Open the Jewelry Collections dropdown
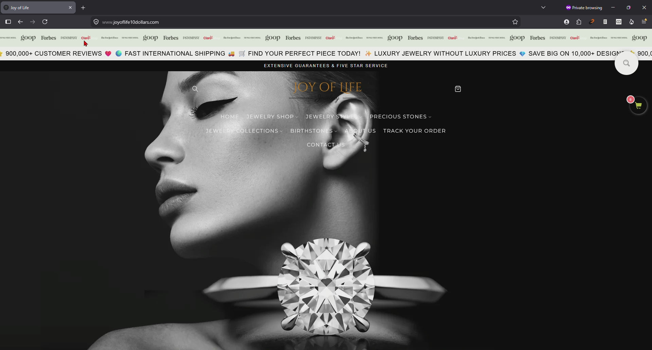652x350 pixels. [244, 131]
